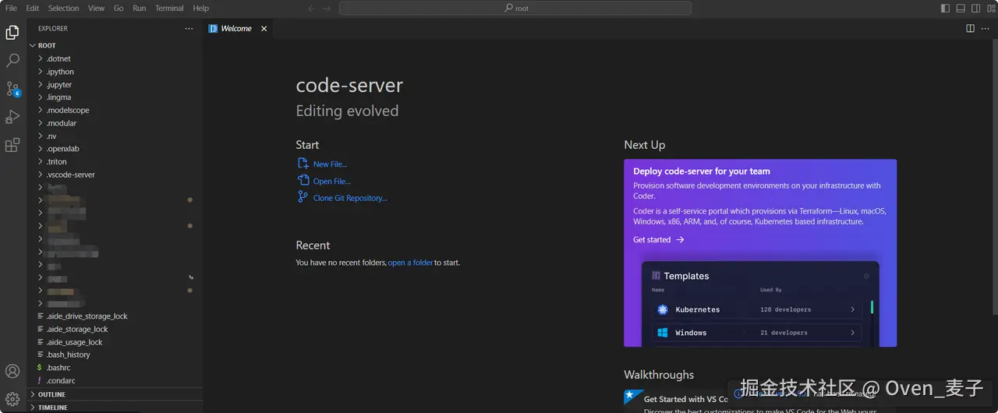998x413 pixels.
Task: Toggle Primary Side Bar layout icon
Action: coord(945,8)
